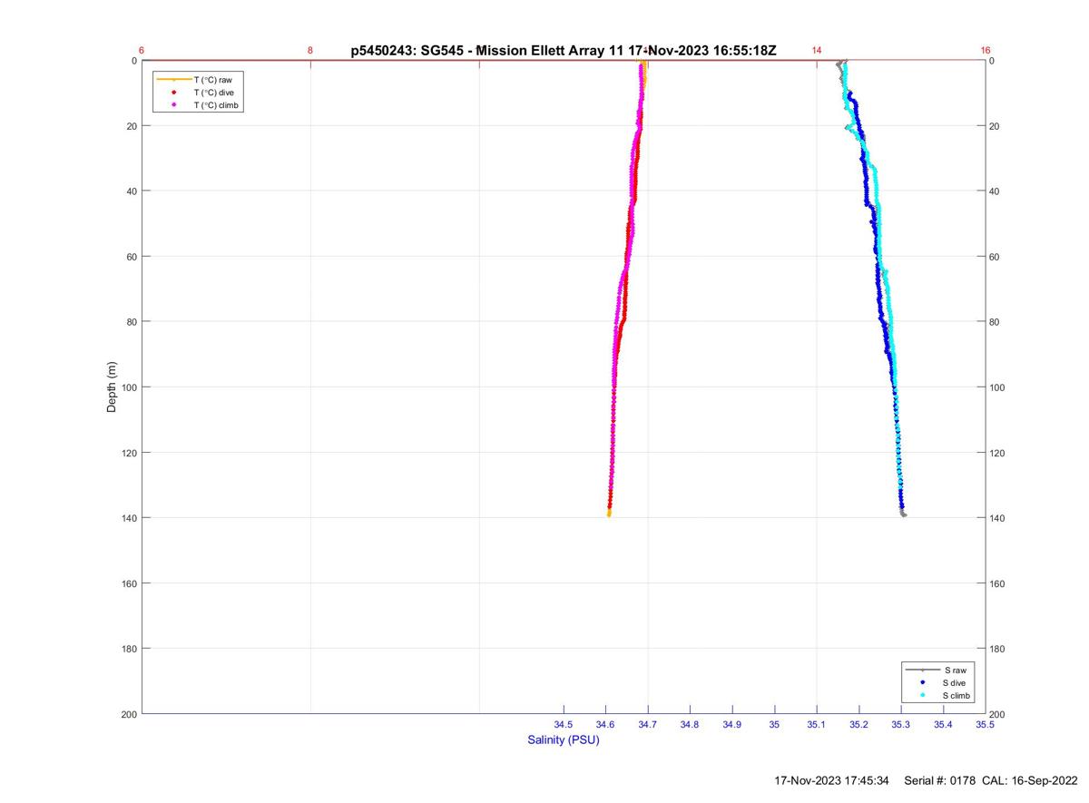This screenshot has width=1089, height=803.
Task: Click the 20 tick on left depth axis
Action: click(x=132, y=126)
